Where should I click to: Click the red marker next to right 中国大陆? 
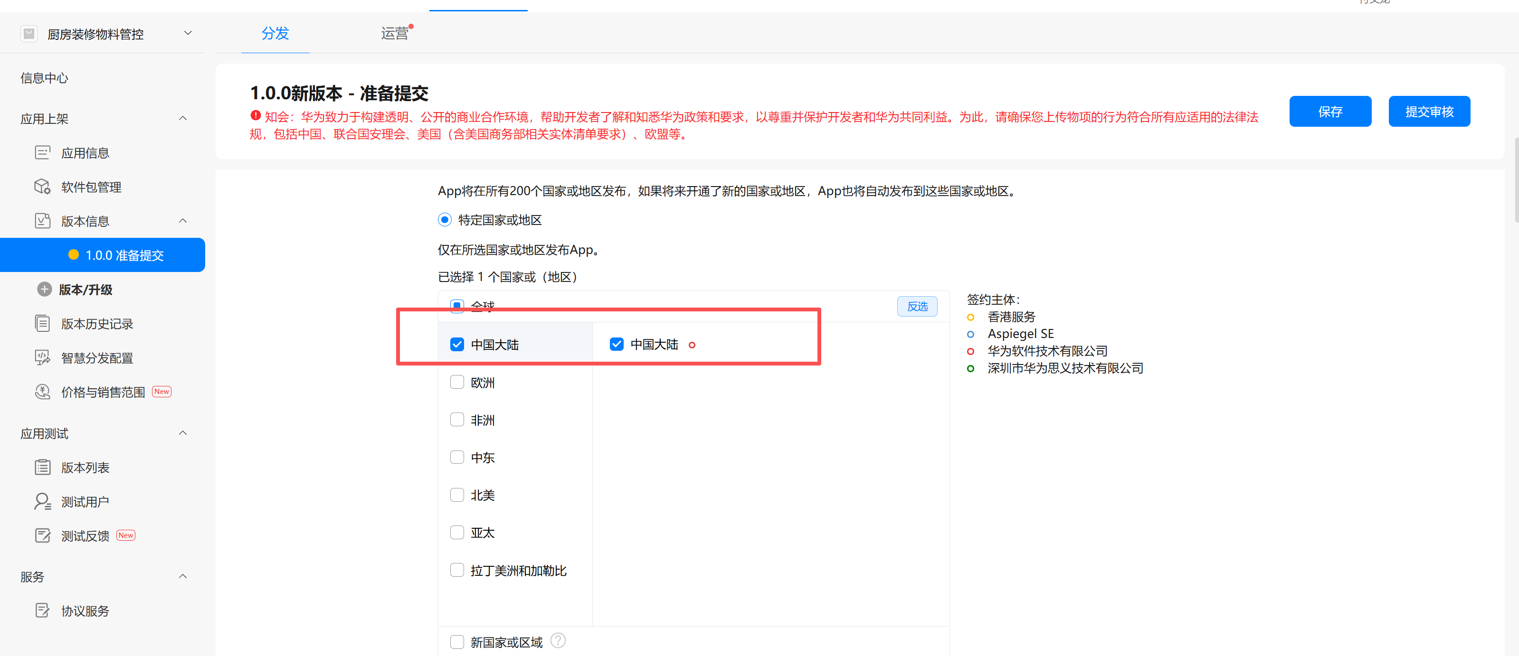[692, 345]
